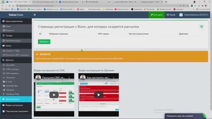Toggle the hamburger sidebar menu icon
The width and height of the screenshot is (212, 119).
(34, 15)
